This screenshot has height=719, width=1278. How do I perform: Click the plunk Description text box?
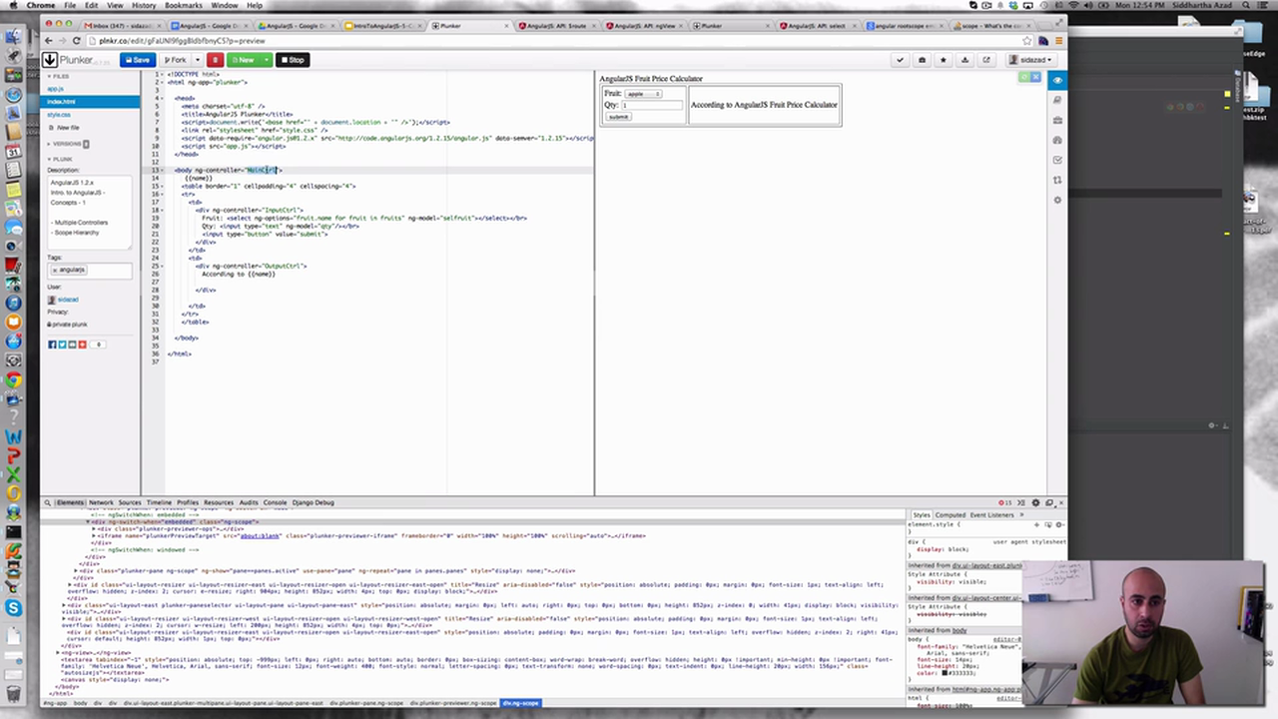[x=89, y=212]
